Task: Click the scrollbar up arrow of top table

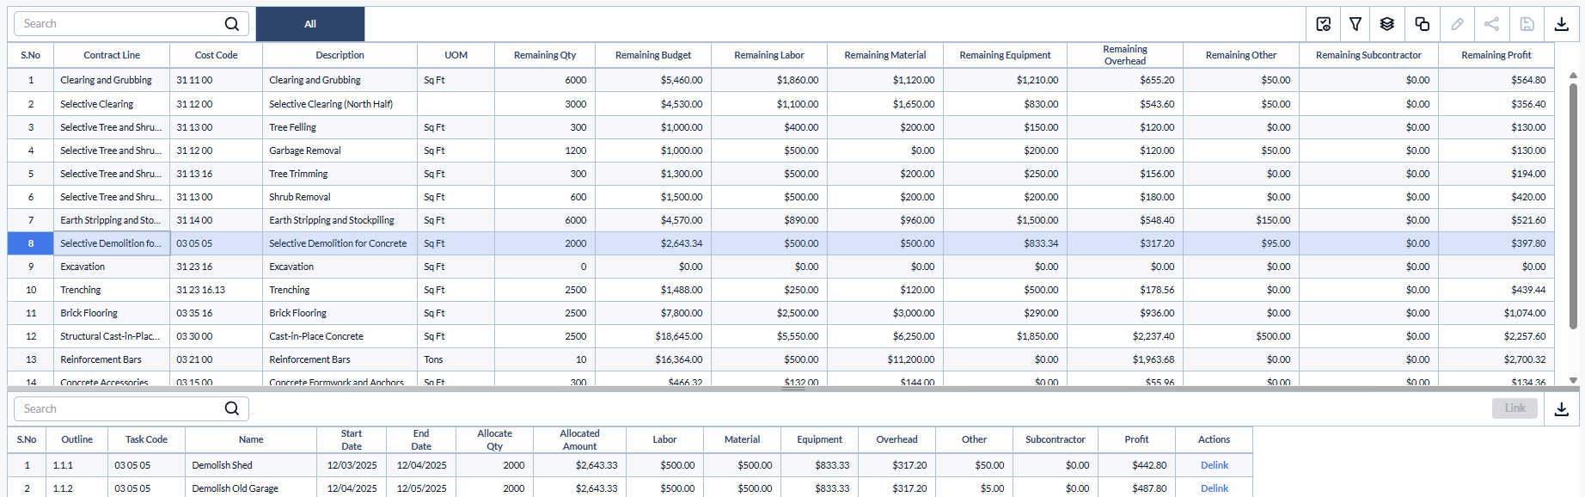Action: [1573, 76]
